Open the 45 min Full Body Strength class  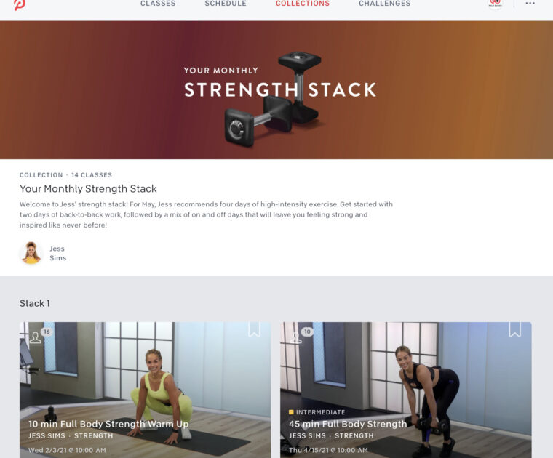[x=348, y=424]
